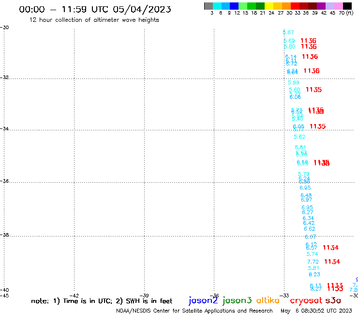This screenshot has width=358, height=315.
Task: Select the wave height value '5.74'
Action: [313, 254]
